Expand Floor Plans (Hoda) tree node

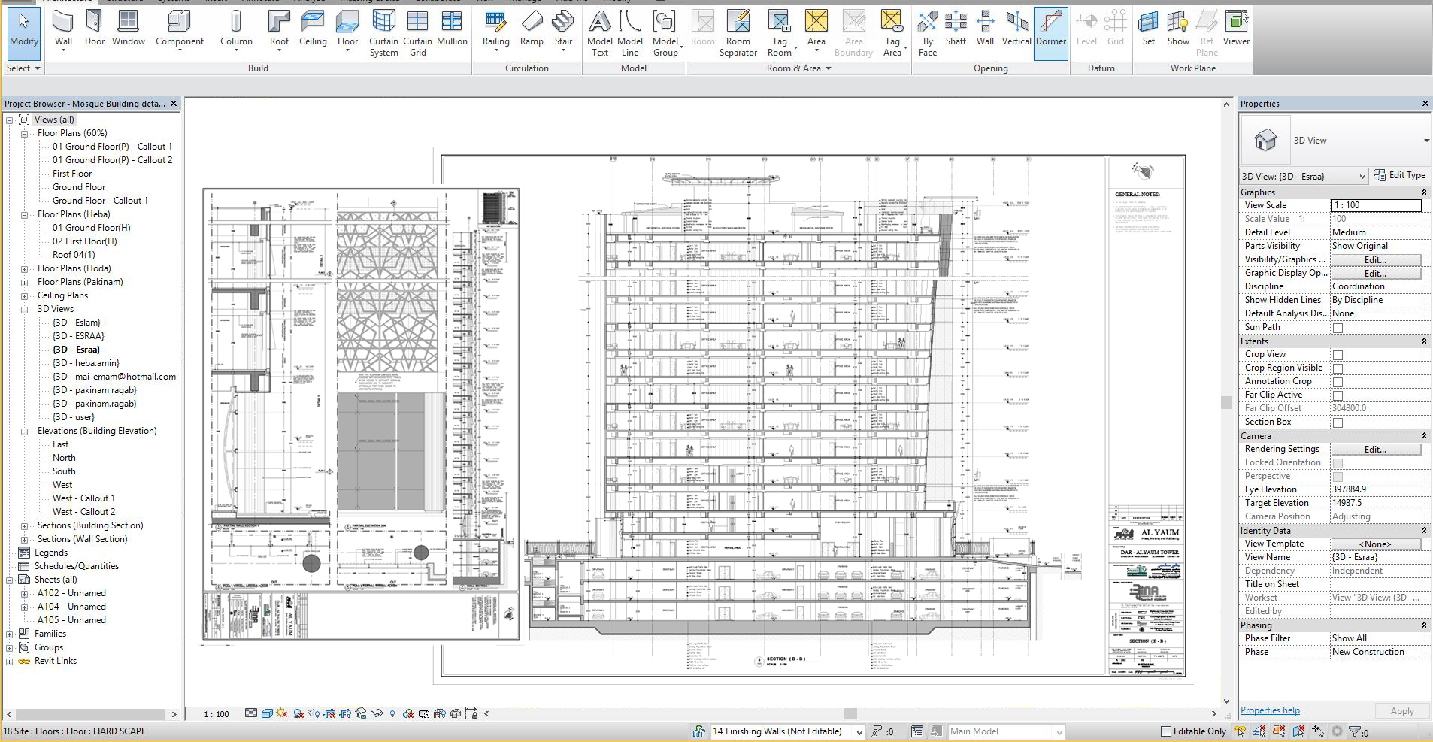(x=24, y=269)
